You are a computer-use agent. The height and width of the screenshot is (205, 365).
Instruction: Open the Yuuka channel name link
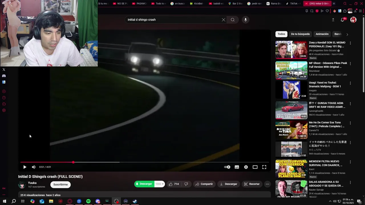coord(32,183)
